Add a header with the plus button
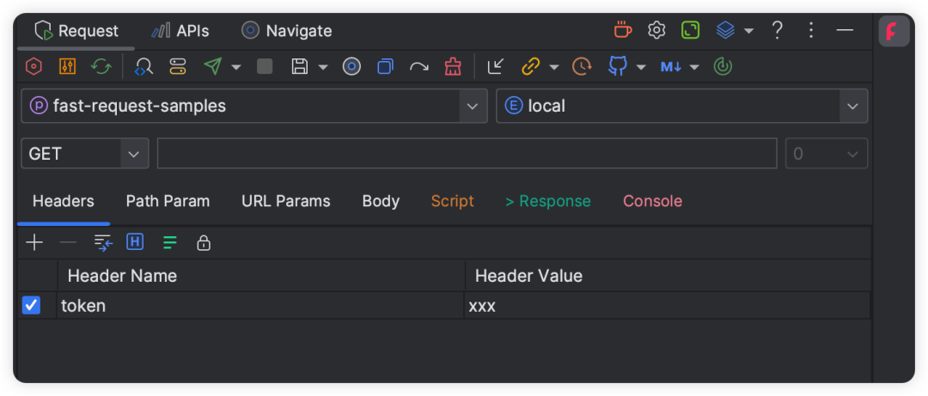Screen dimensions: 928x396 [35, 243]
